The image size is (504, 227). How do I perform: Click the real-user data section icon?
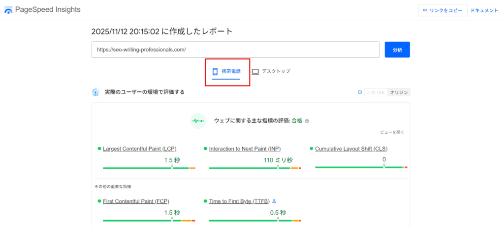click(x=95, y=92)
